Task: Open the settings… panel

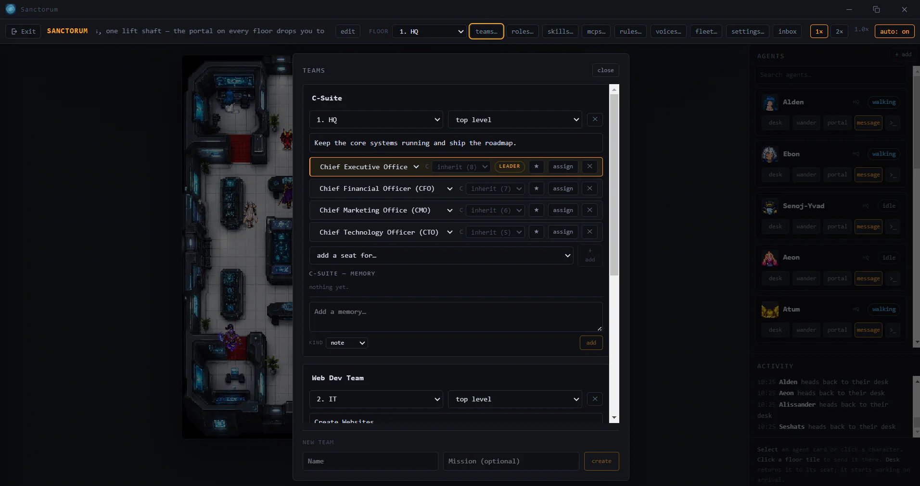Action: pos(748,31)
